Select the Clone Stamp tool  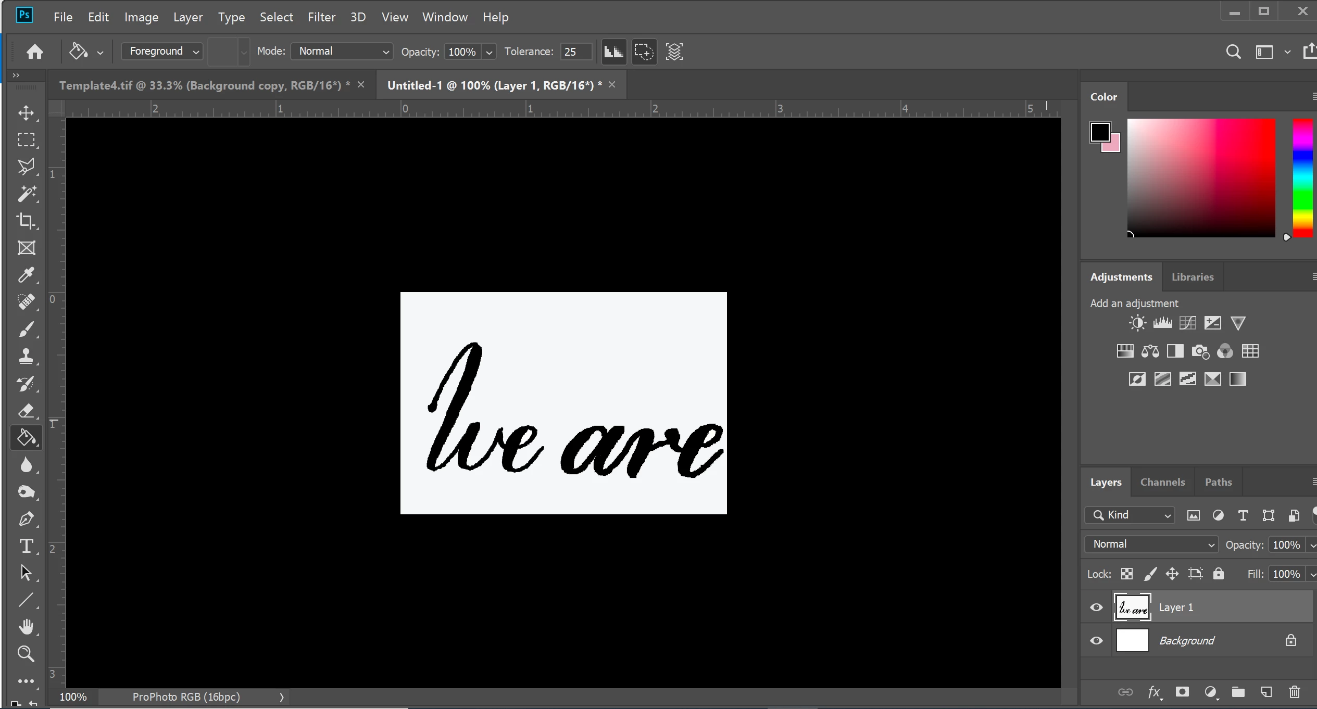tap(26, 357)
